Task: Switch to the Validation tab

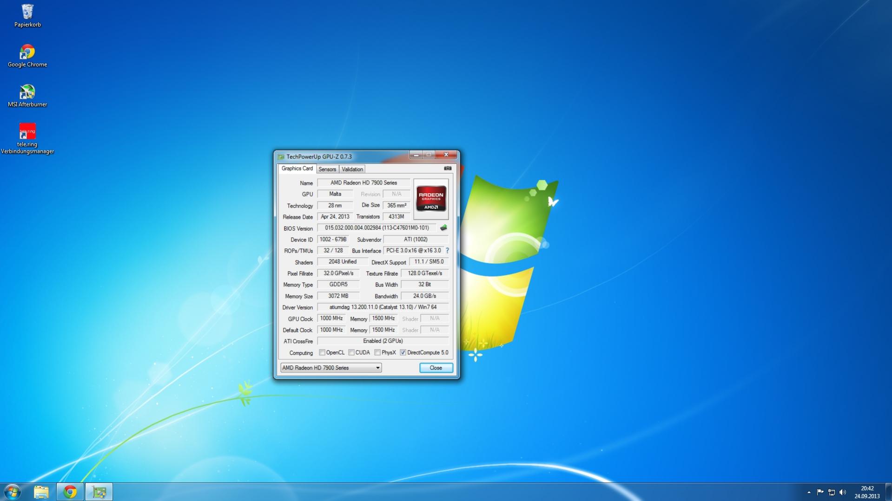Action: (352, 169)
